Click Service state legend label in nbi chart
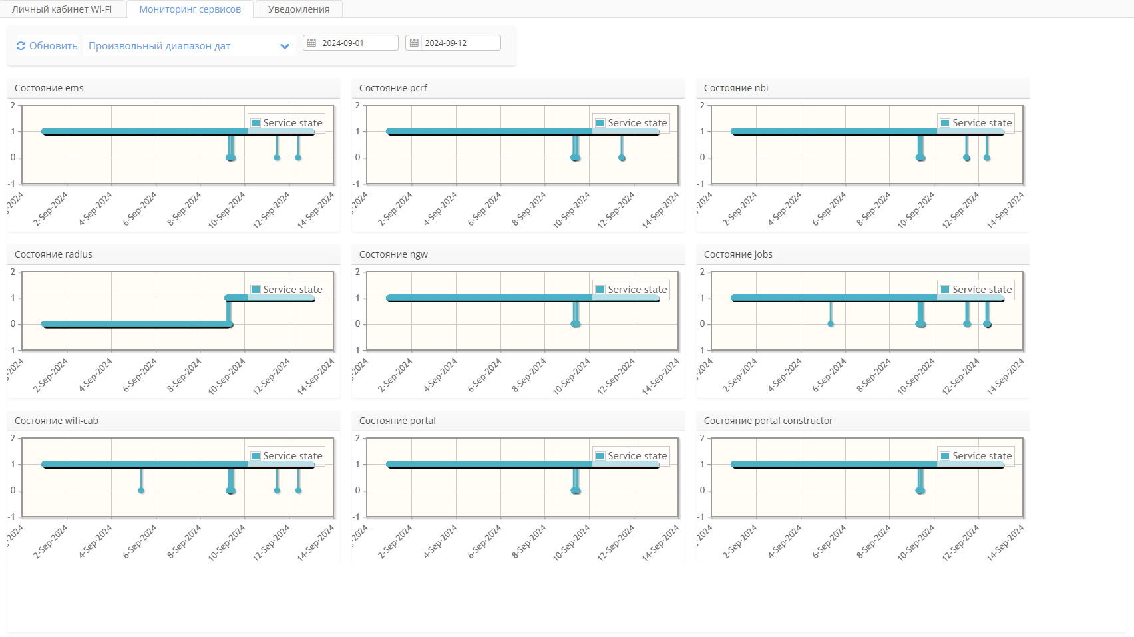Screen dimensions: 1134x637 [x=982, y=123]
